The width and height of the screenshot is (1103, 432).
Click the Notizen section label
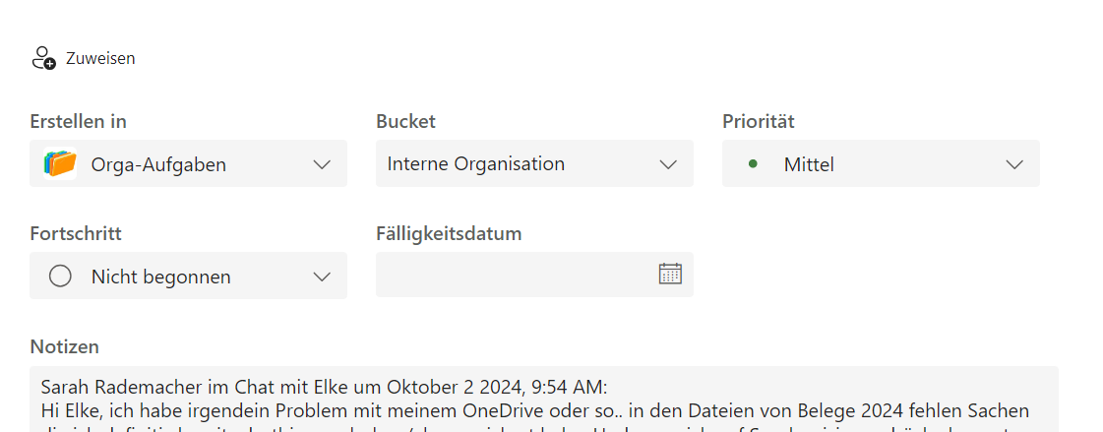coord(65,346)
